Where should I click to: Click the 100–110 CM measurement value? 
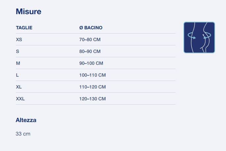tap(92, 75)
